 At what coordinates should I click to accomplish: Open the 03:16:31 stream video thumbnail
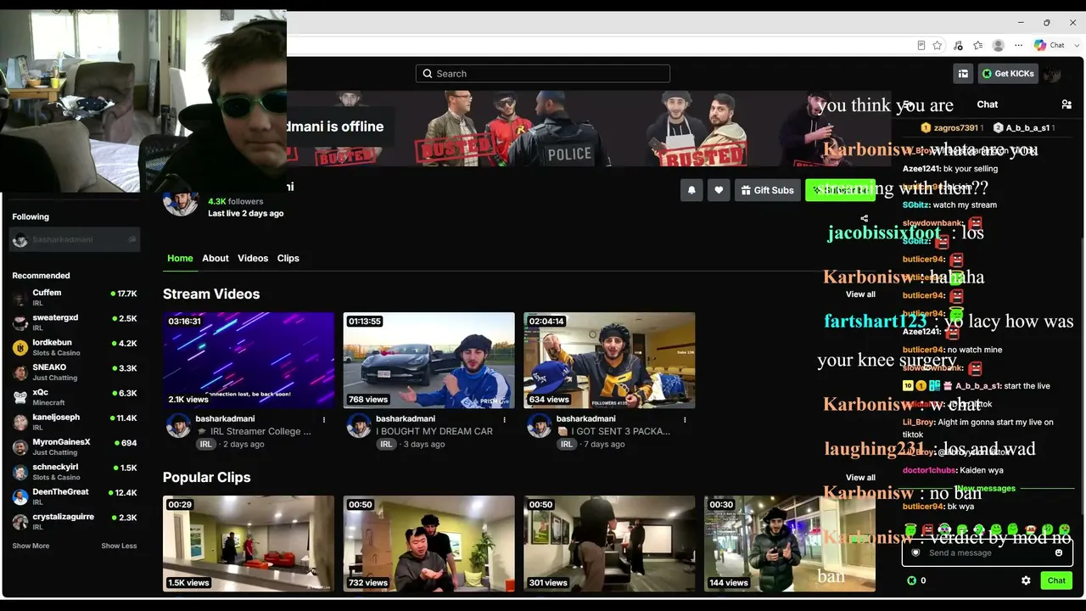(249, 361)
